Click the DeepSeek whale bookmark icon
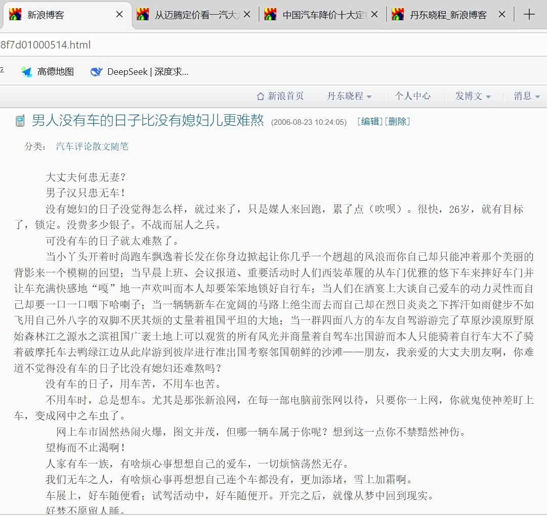547x516 pixels. (96, 72)
